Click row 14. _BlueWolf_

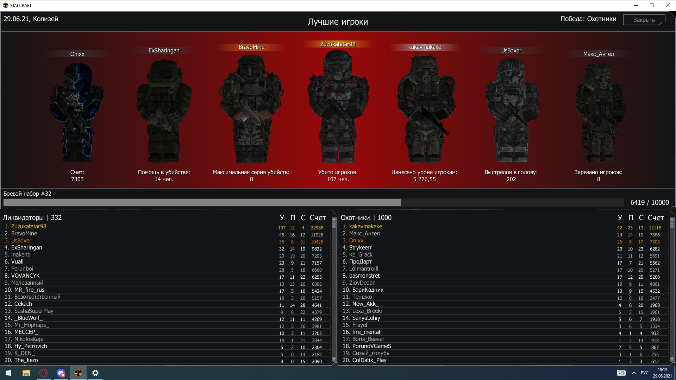click(167, 318)
